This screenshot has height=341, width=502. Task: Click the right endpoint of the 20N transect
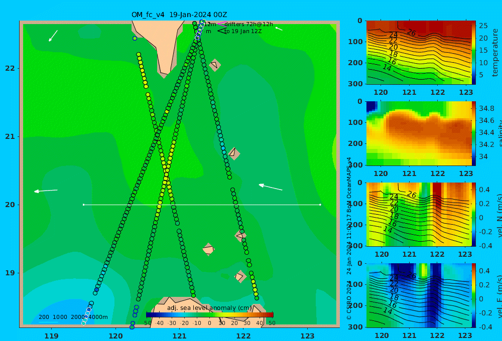click(x=320, y=205)
